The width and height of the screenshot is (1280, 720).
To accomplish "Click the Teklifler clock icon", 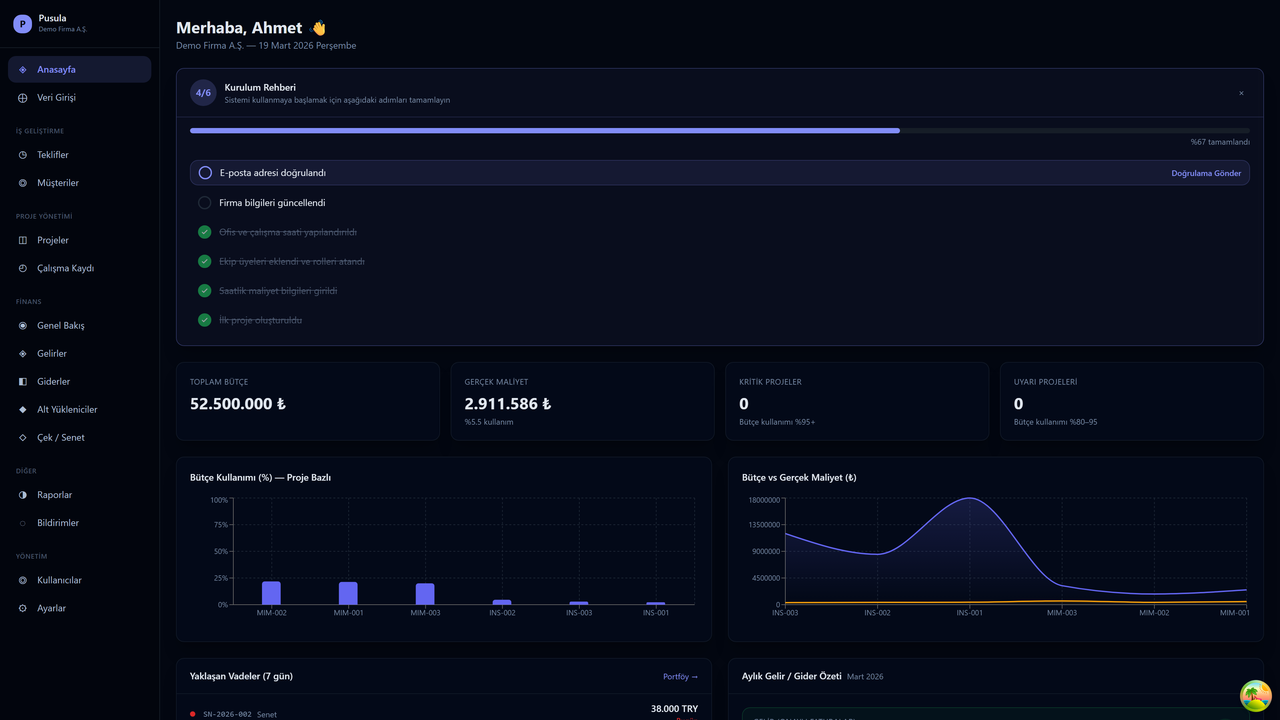I will click(23, 155).
